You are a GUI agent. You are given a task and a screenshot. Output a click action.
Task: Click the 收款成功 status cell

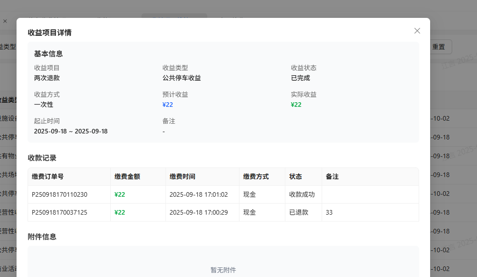(x=302, y=194)
